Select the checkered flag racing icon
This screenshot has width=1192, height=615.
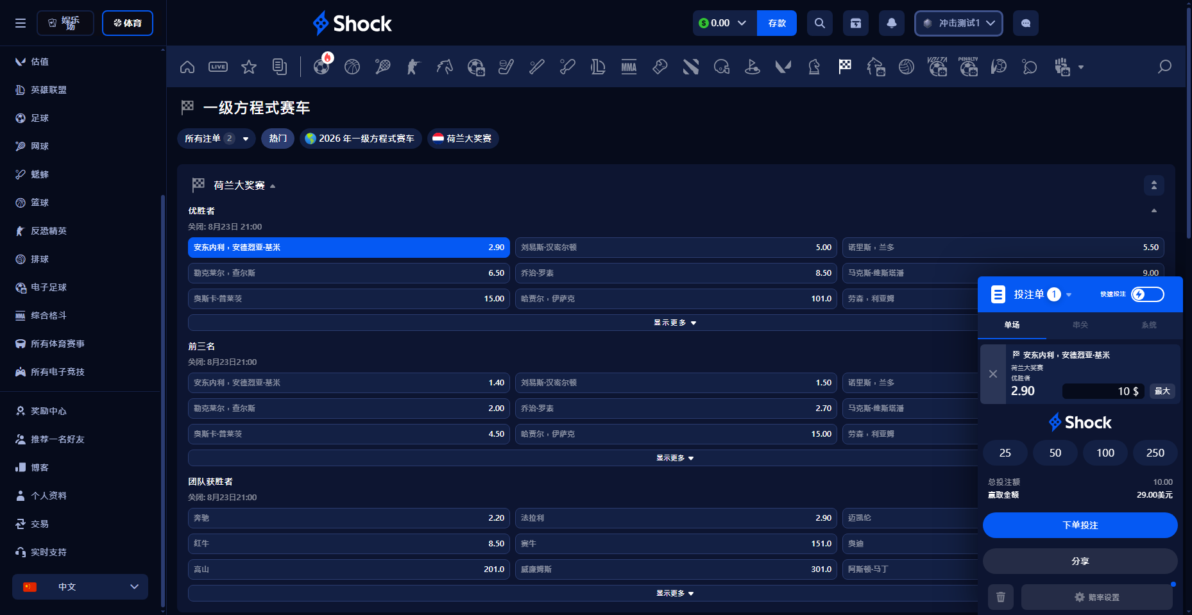pyautogui.click(x=845, y=67)
